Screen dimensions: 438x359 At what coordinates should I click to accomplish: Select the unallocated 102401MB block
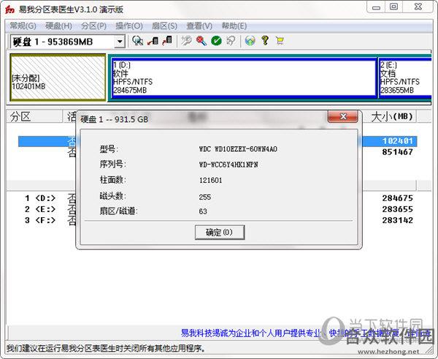(58, 78)
